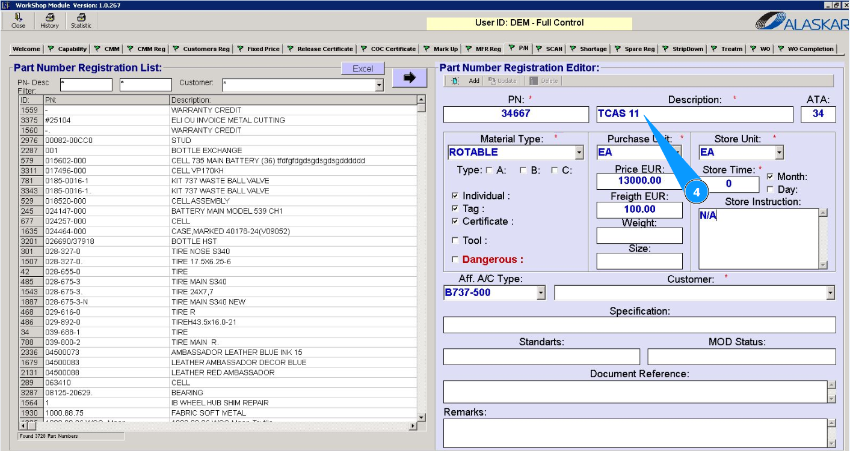
Task: Click the Update record icon
Action: pos(493,81)
